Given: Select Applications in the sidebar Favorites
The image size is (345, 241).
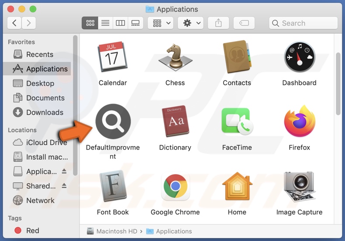Looking at the screenshot, I should click(x=37, y=69).
